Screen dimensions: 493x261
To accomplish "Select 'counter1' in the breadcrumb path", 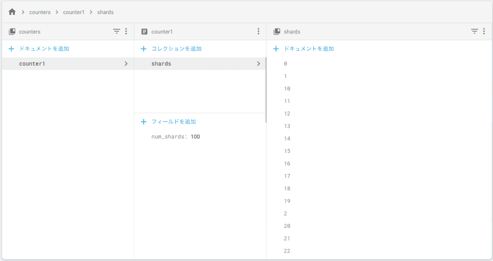I will tap(74, 12).
